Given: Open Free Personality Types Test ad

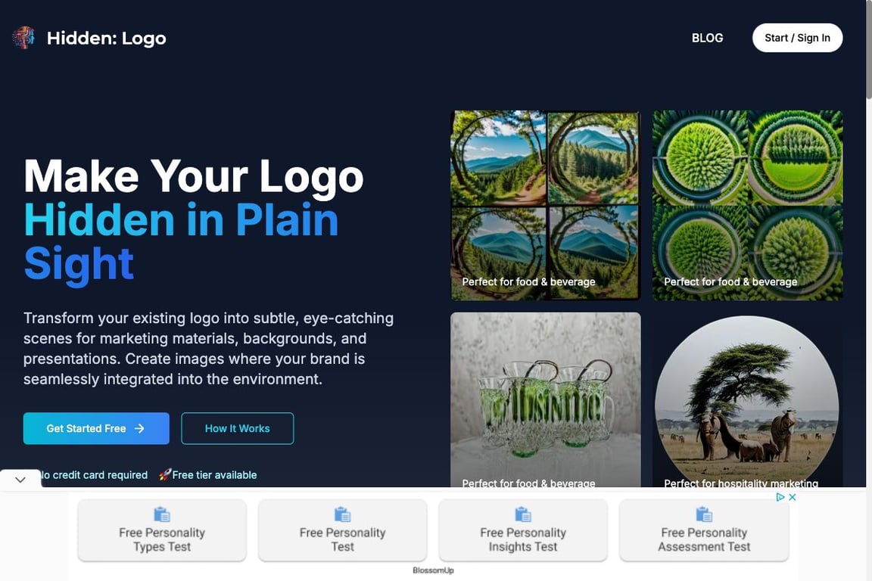Looking at the screenshot, I should (x=162, y=530).
